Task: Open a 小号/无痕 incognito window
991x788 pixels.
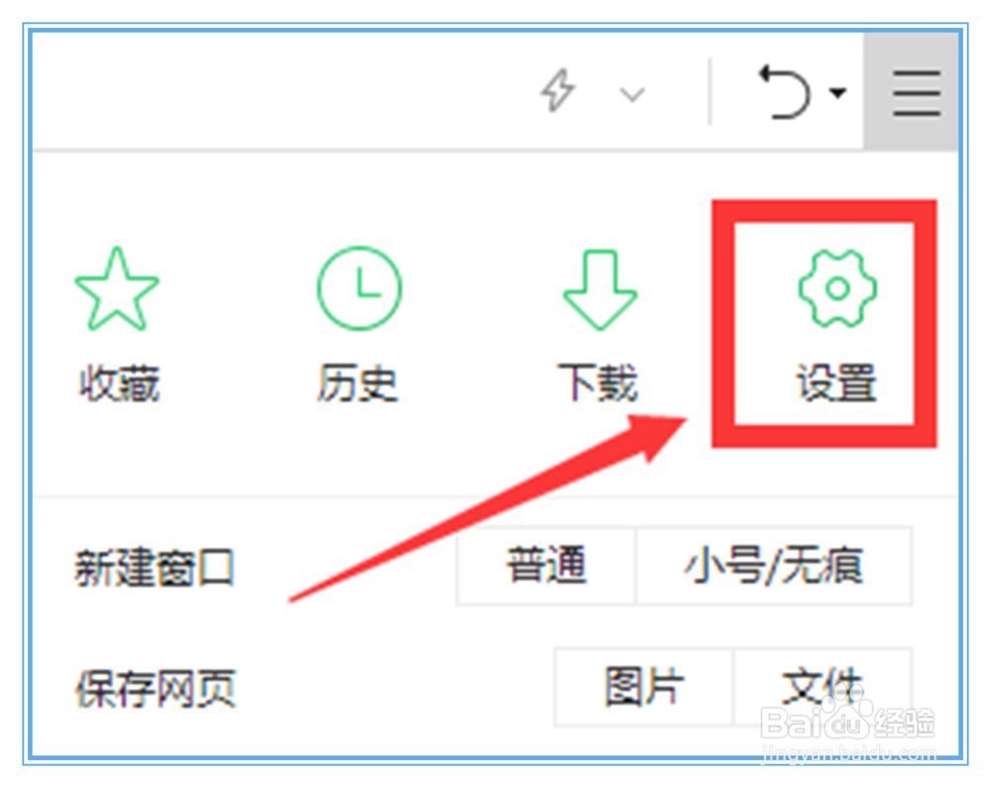Action: pos(774,566)
